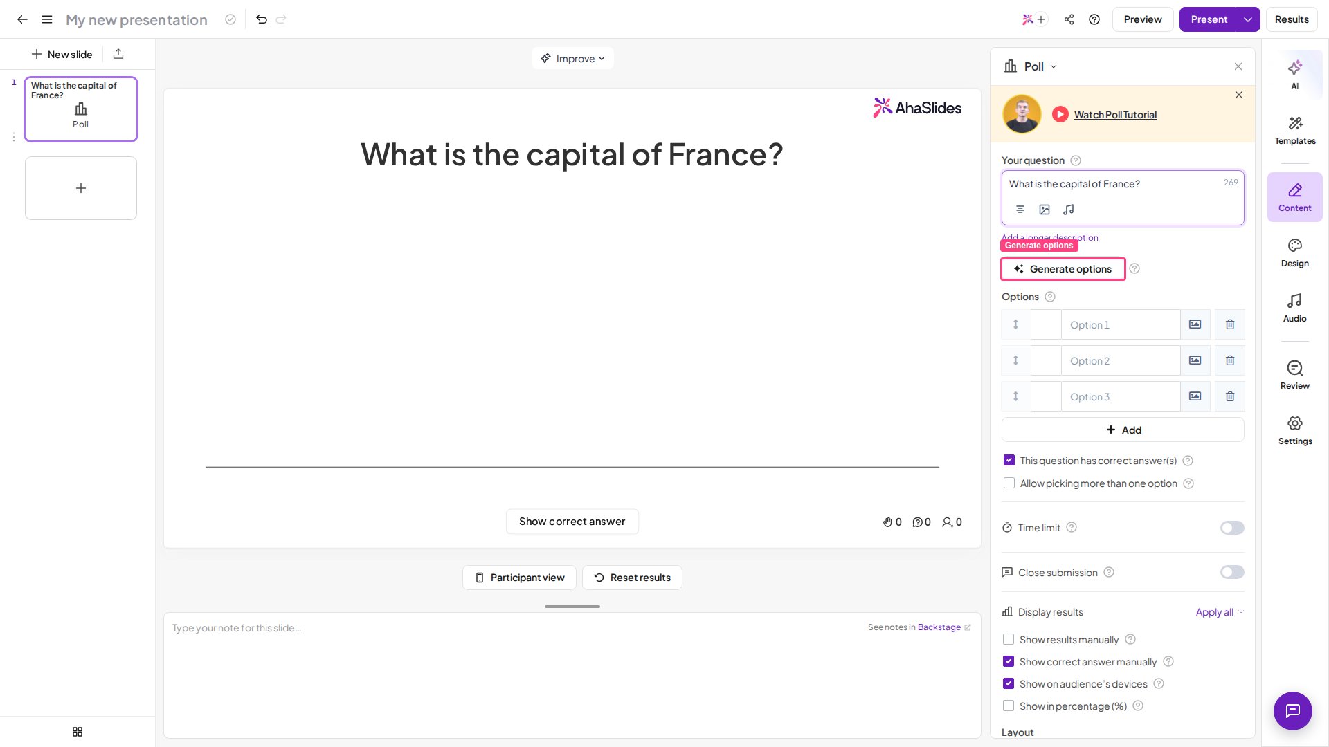
Task: Uncheck 'Show on audience's devices'
Action: point(1009,684)
